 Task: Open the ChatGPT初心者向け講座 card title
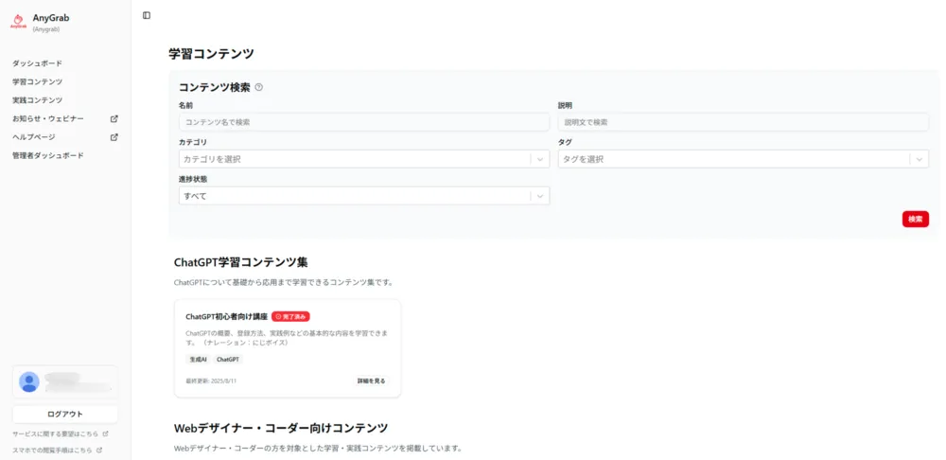pyautogui.click(x=226, y=316)
